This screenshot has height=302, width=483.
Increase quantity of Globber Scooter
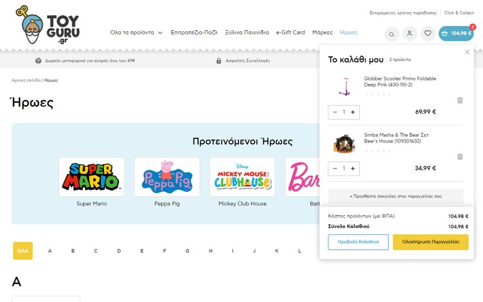click(353, 112)
